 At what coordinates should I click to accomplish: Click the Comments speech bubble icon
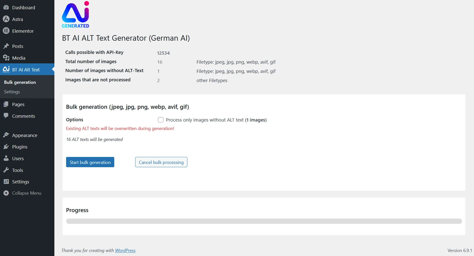coord(6,116)
